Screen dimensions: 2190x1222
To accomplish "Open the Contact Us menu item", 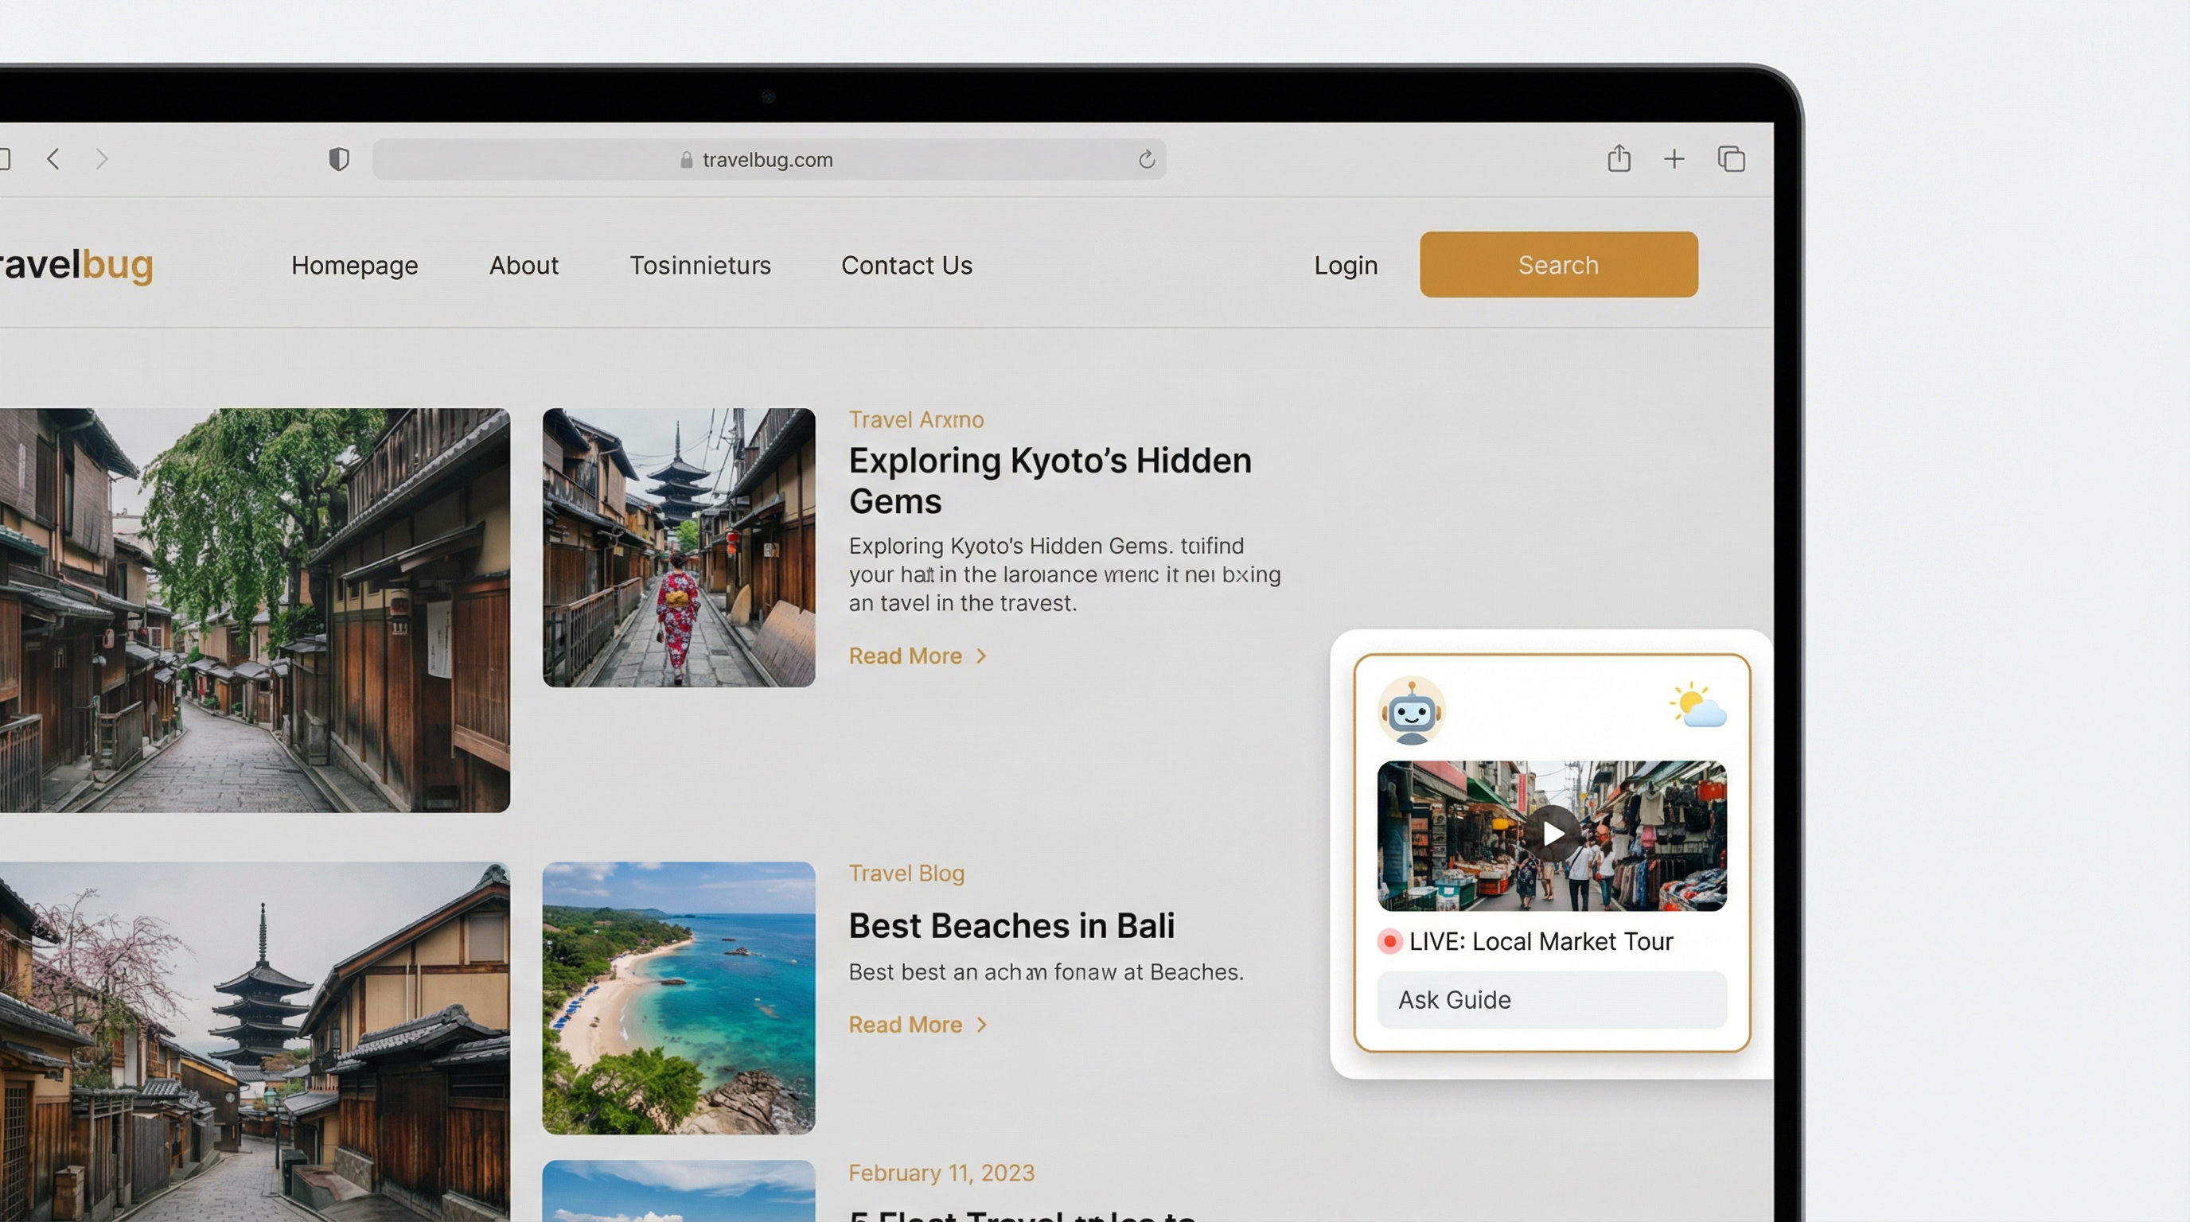I will (906, 265).
